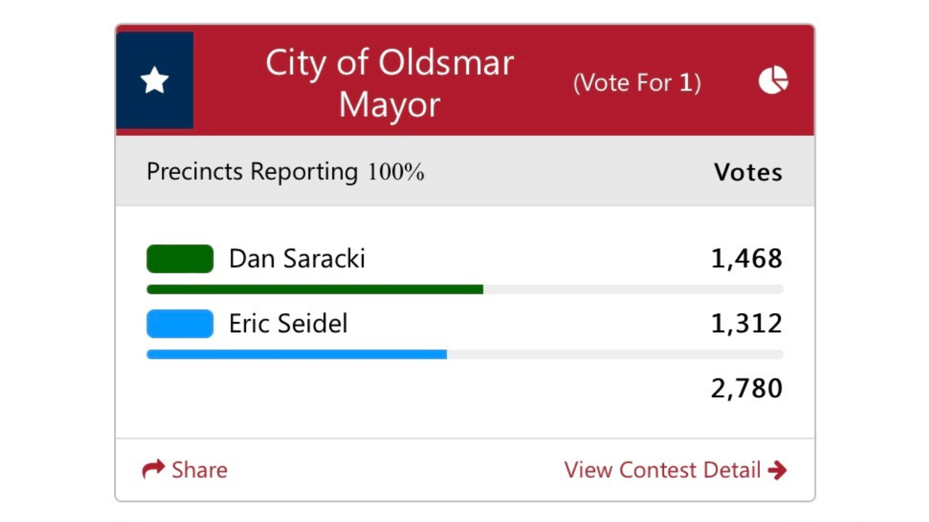Click the Precincts Reporting 100% label

285,172
